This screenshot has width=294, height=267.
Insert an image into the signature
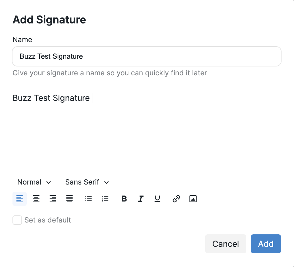coord(193,199)
